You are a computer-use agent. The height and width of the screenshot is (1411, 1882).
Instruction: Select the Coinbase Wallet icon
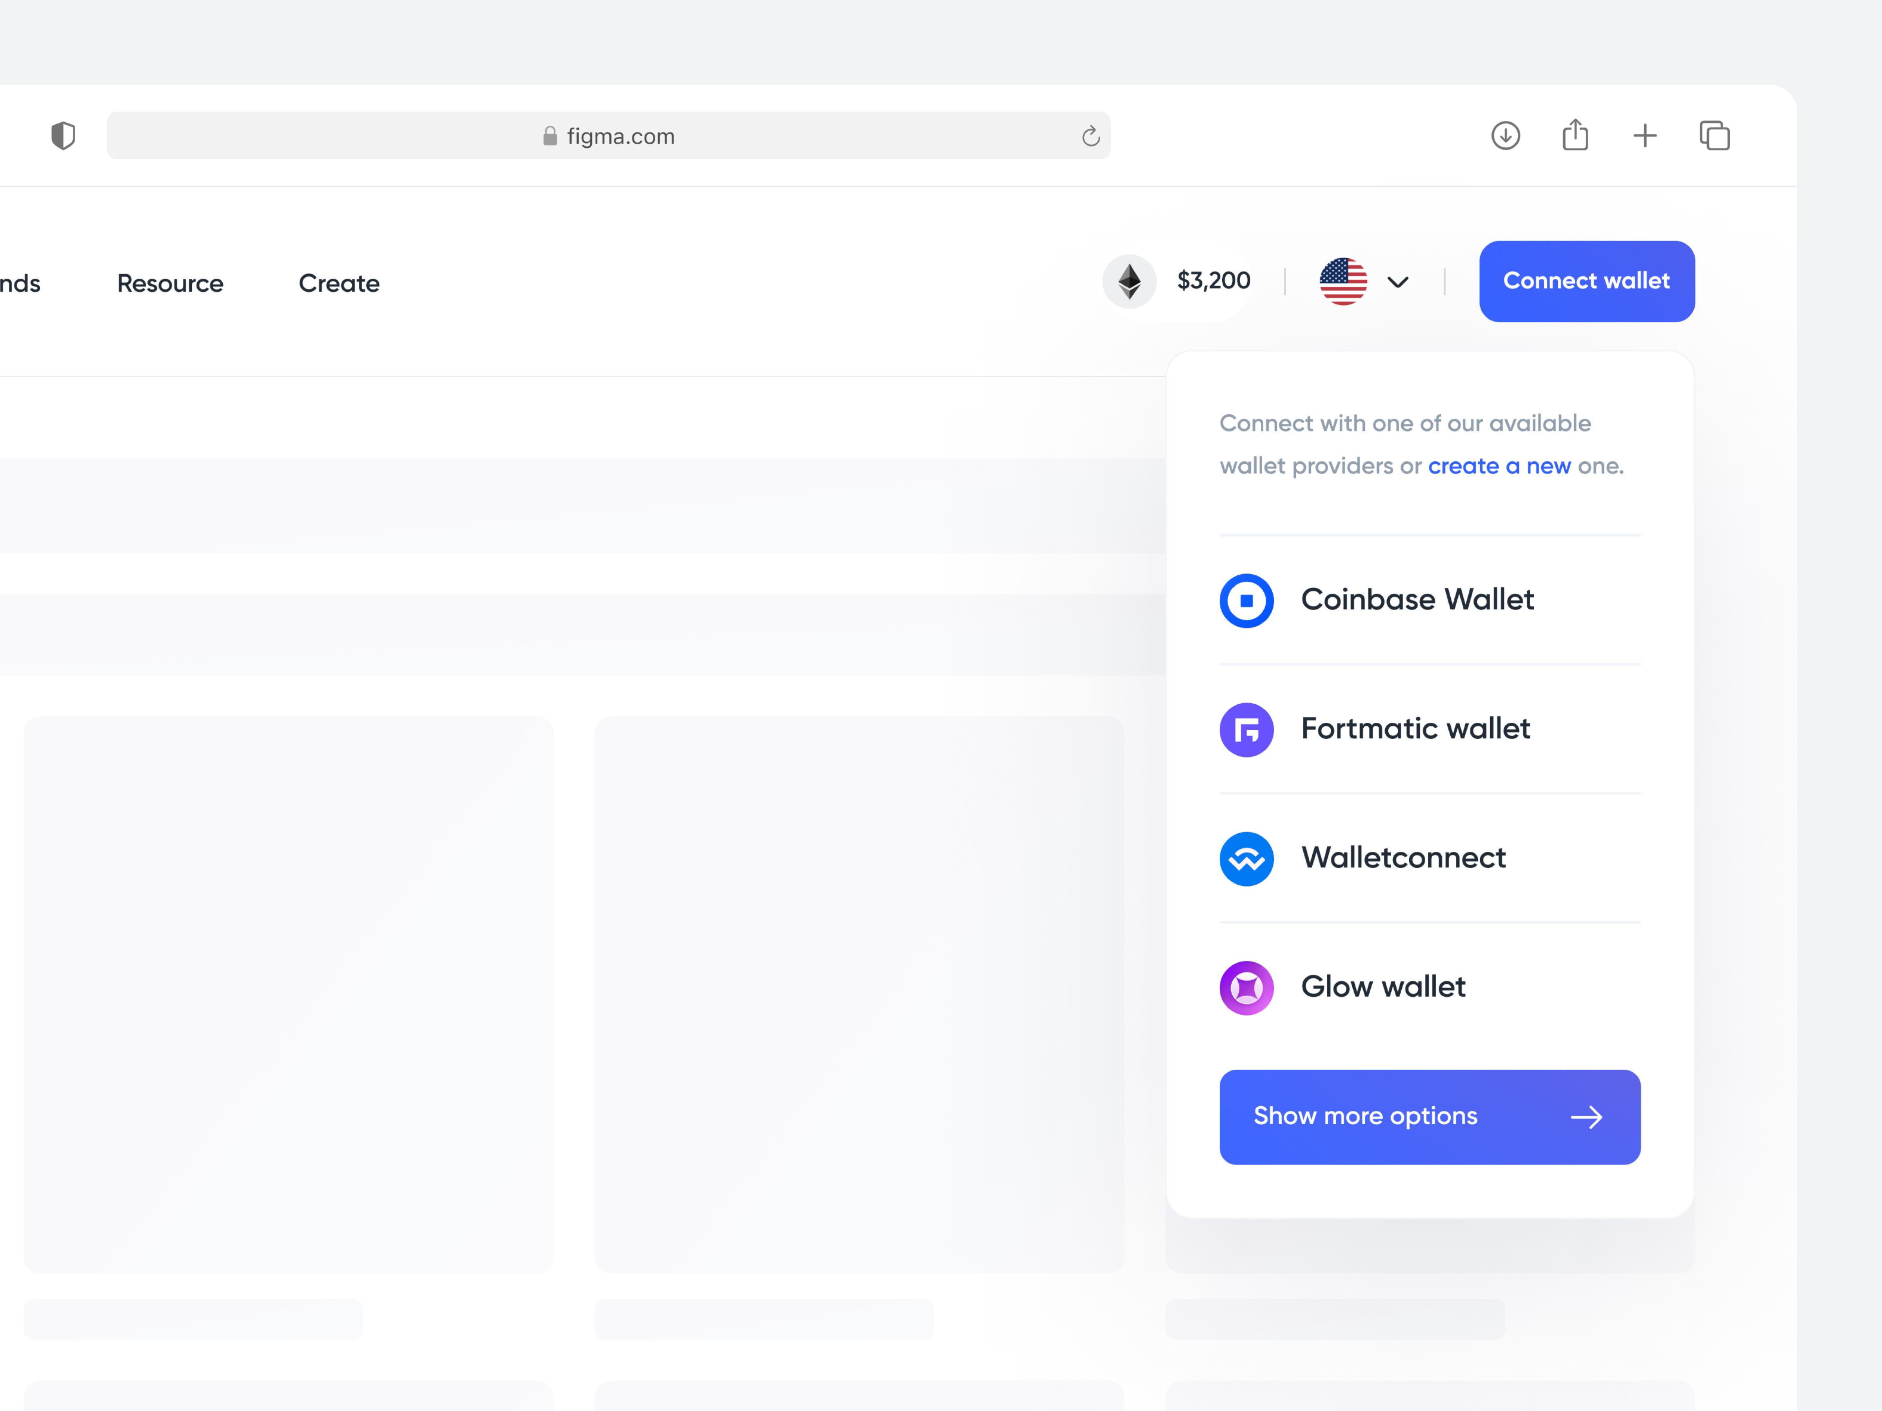click(x=1246, y=600)
